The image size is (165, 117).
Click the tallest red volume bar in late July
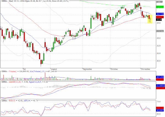[x=45, y=76]
